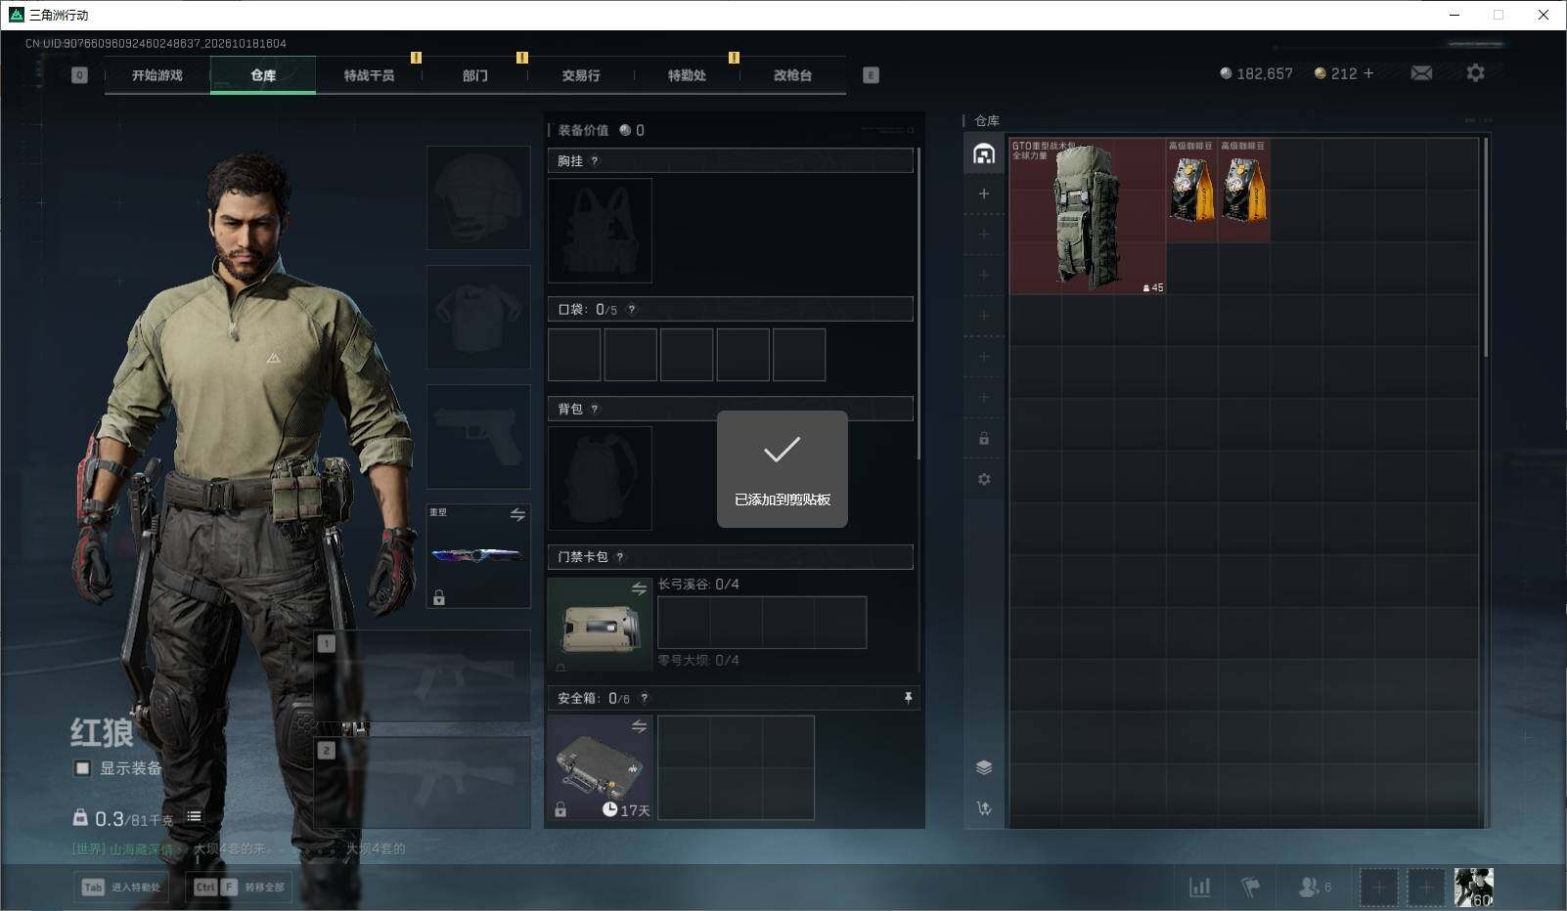Open the 交易行 tab
The image size is (1567, 911).
click(581, 75)
